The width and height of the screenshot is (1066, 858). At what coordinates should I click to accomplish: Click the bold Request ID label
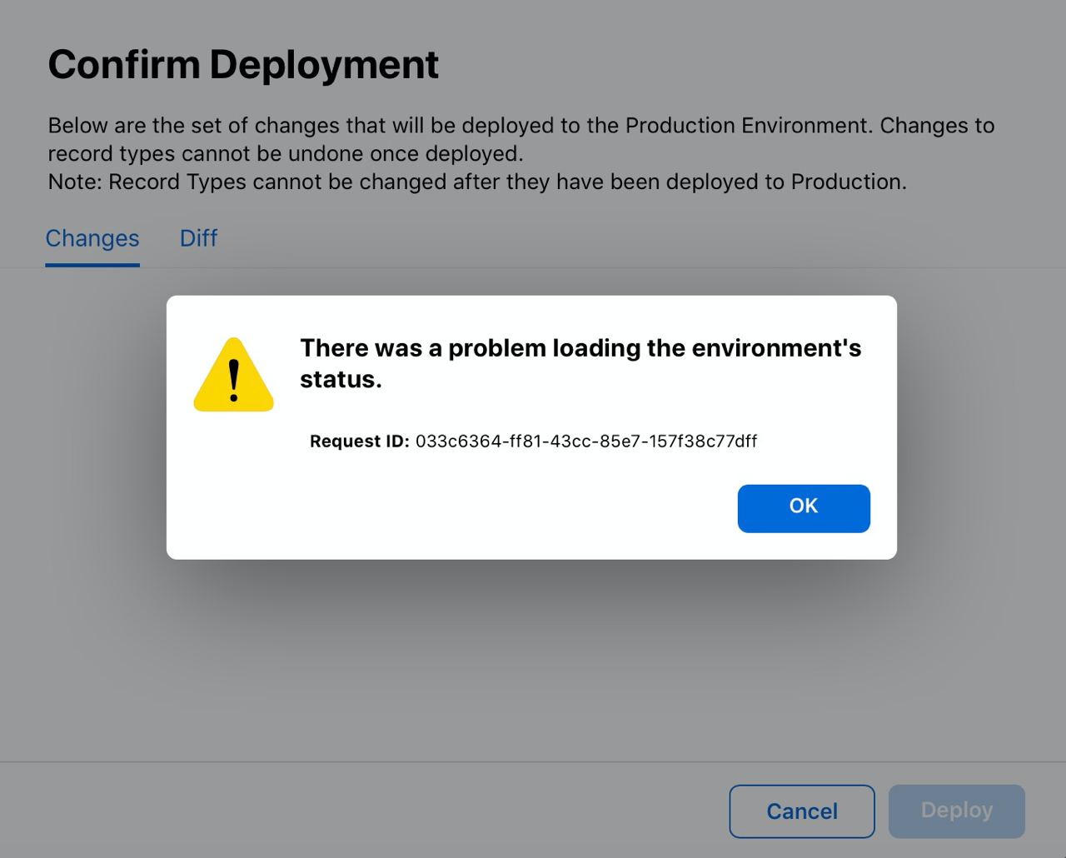coord(359,441)
